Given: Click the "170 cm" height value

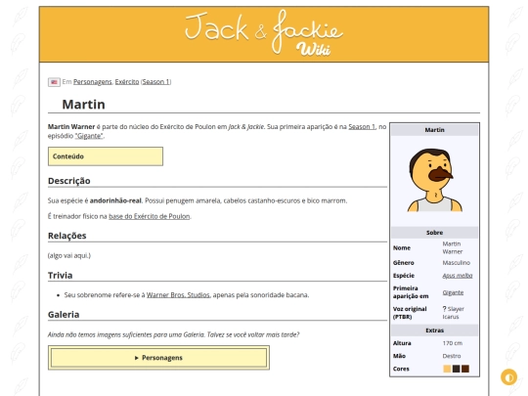Looking at the screenshot, I should tap(453, 343).
